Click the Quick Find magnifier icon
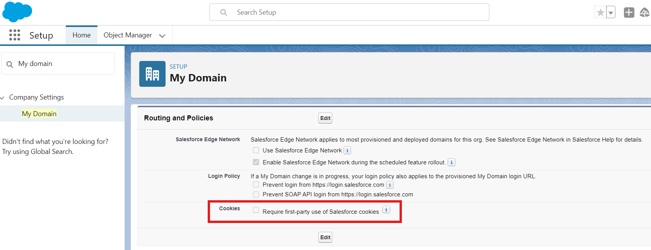The image size is (651, 250). click(x=10, y=64)
